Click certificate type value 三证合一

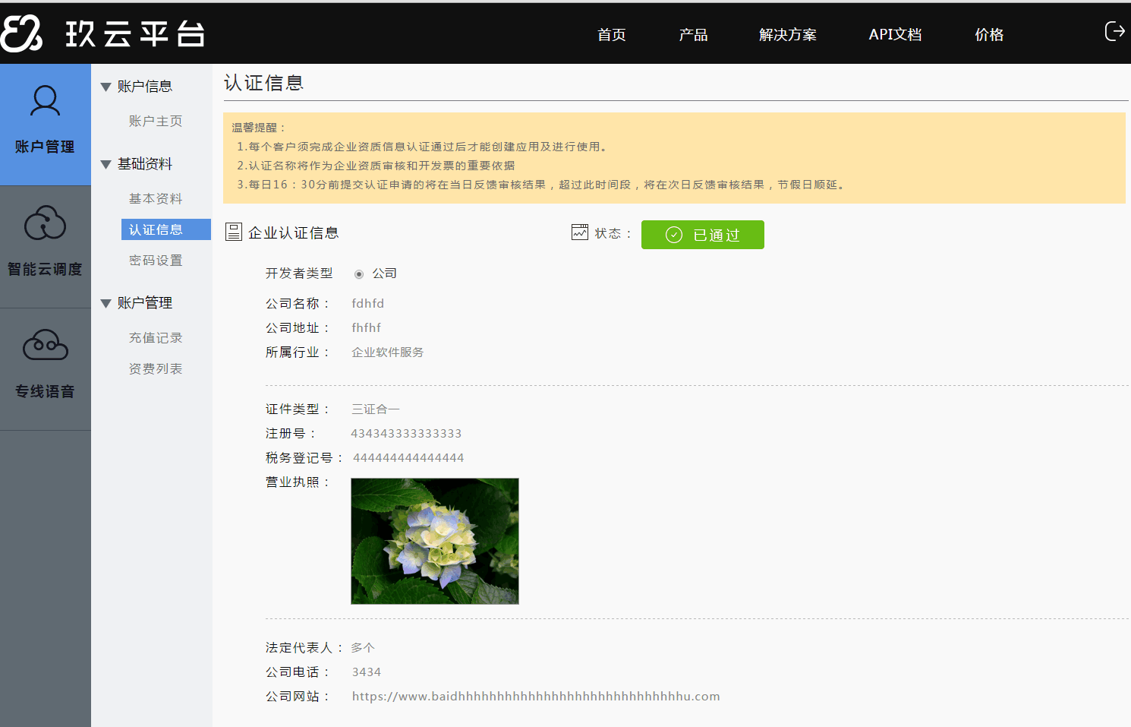[376, 409]
